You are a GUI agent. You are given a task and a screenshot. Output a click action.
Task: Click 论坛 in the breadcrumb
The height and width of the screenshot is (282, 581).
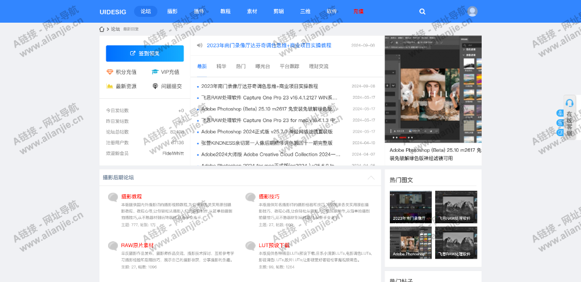point(115,29)
